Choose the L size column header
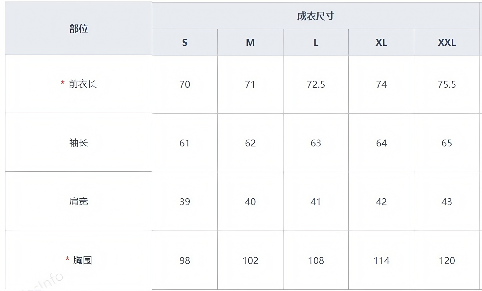This screenshot has height=291, width=482. pyautogui.click(x=316, y=42)
